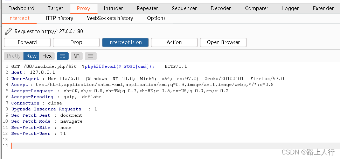Go to the Extender tab
Screen dimensions: 340x159
point(323,8)
